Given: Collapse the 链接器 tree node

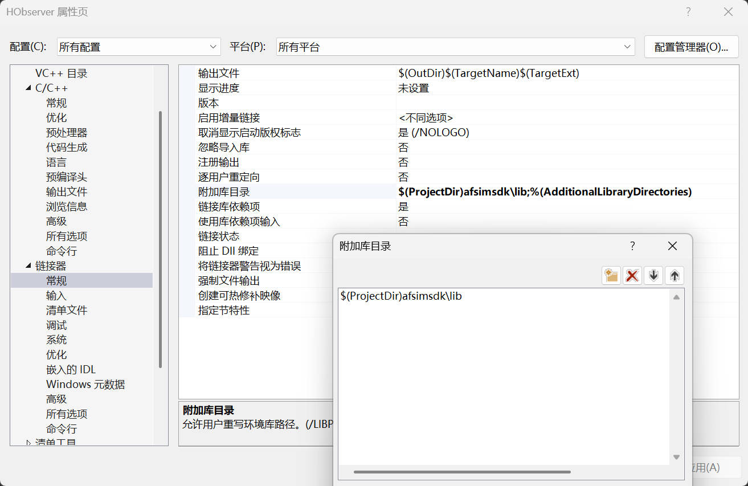Looking at the screenshot, I should pos(28,266).
